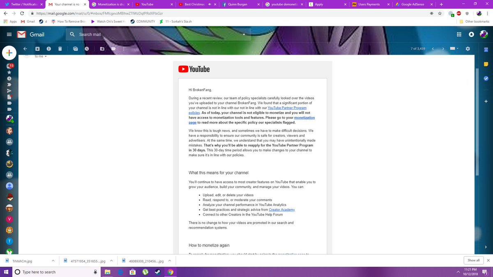Open the Labels icon in toolbar
The width and height of the screenshot is (493, 277).
pos(113,48)
